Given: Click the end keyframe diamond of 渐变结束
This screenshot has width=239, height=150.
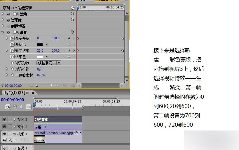Looking at the screenshot, I should coord(123,51).
